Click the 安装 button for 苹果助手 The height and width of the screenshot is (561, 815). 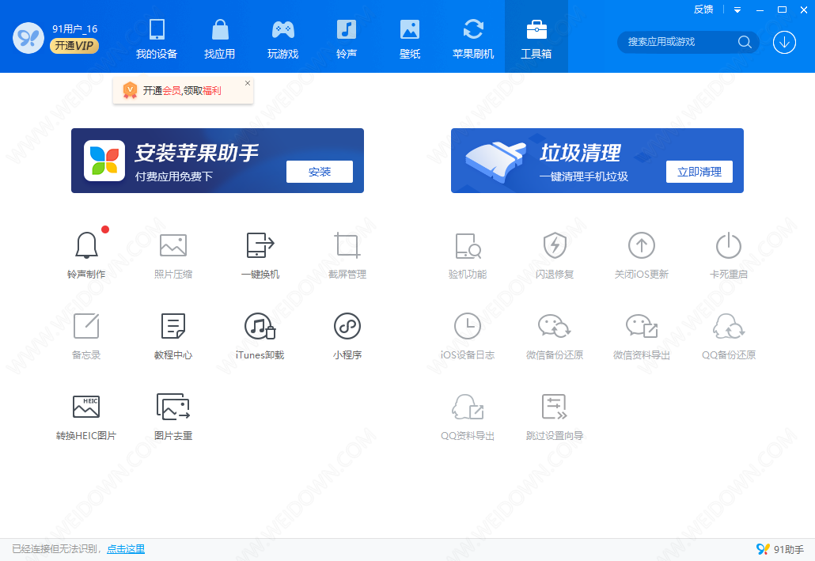pyautogui.click(x=320, y=172)
